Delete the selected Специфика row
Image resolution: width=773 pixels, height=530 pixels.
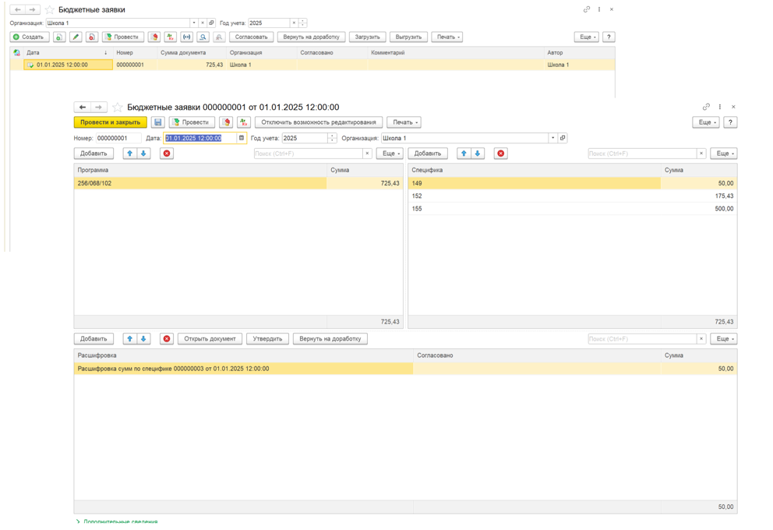tap(501, 154)
